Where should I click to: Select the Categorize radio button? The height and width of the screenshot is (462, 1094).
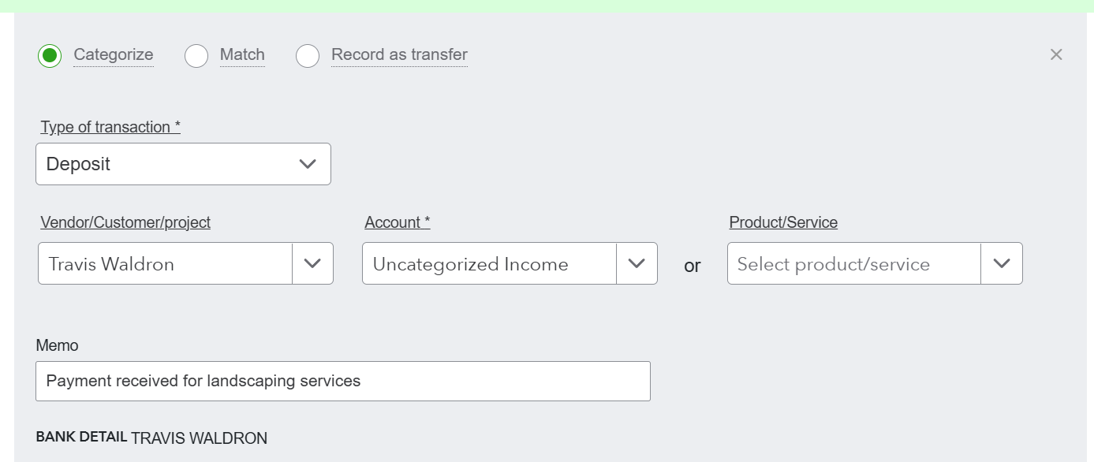pos(50,56)
